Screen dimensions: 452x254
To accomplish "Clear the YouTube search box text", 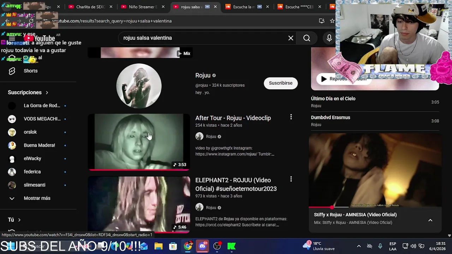I will tap(291, 38).
